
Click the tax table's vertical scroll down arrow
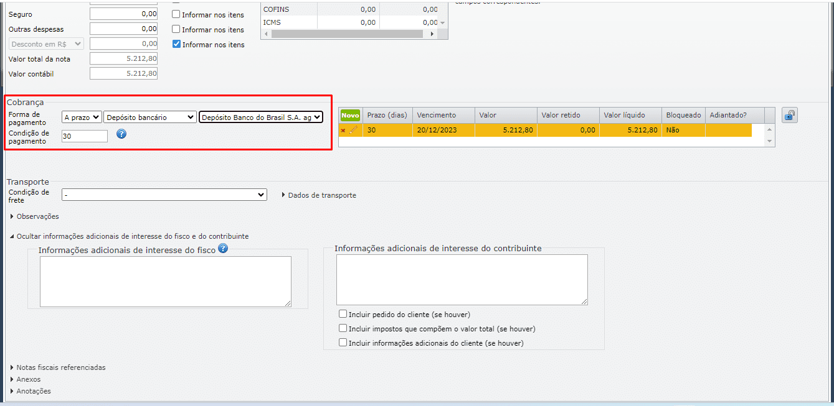tap(442, 23)
